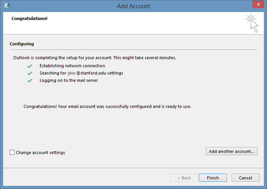
Task: Enable the Change account settings checkbox
Action: 12,153
